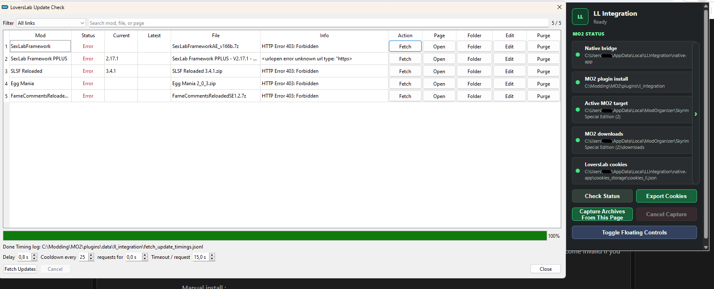The width and height of the screenshot is (714, 289).
Task: Purge the FameCommentsReloaded entry
Action: click(543, 96)
